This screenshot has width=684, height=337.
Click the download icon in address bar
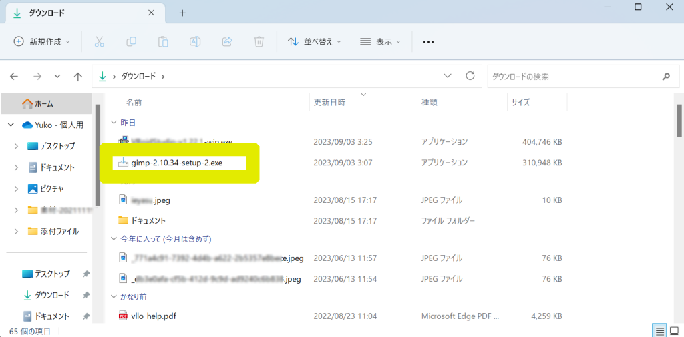[102, 76]
